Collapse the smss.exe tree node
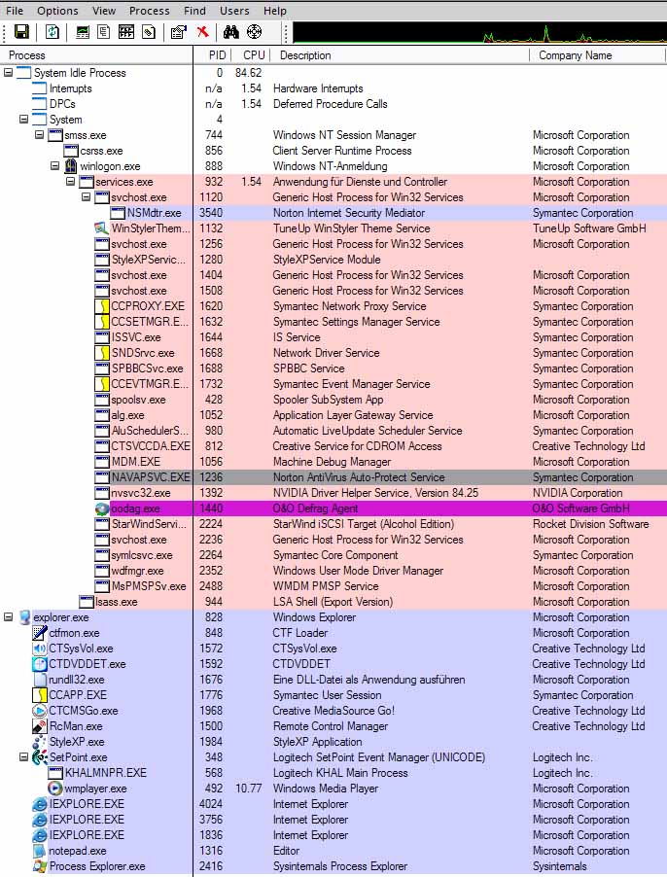Screen dimensions: 667x877 pyautogui.click(x=39, y=135)
